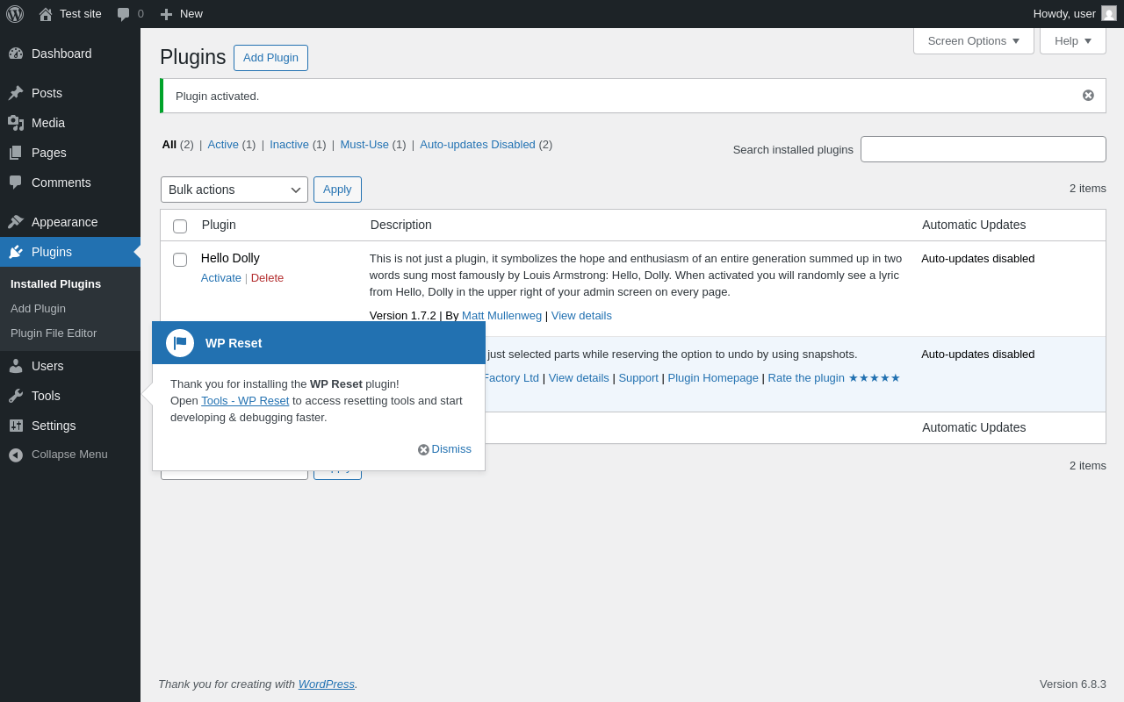Image resolution: width=1124 pixels, height=702 pixels.
Task: Tick the select-all plugins checkbox in header
Action: click(180, 226)
